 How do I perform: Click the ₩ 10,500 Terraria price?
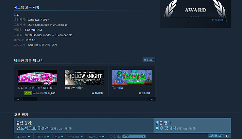(x=144, y=93)
